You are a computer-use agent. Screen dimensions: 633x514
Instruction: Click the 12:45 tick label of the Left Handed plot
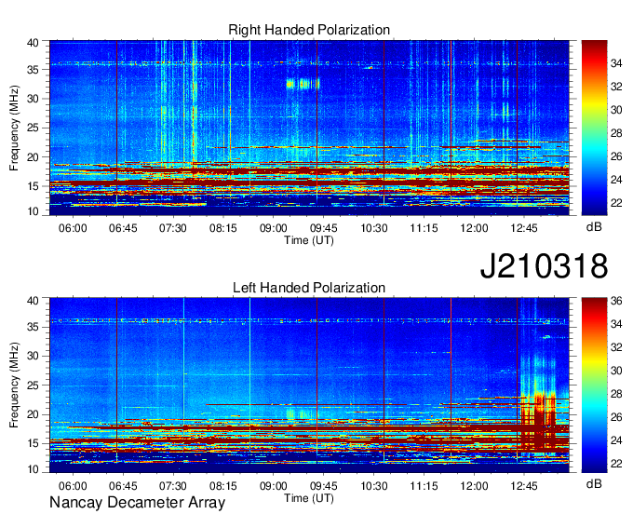[x=524, y=485]
